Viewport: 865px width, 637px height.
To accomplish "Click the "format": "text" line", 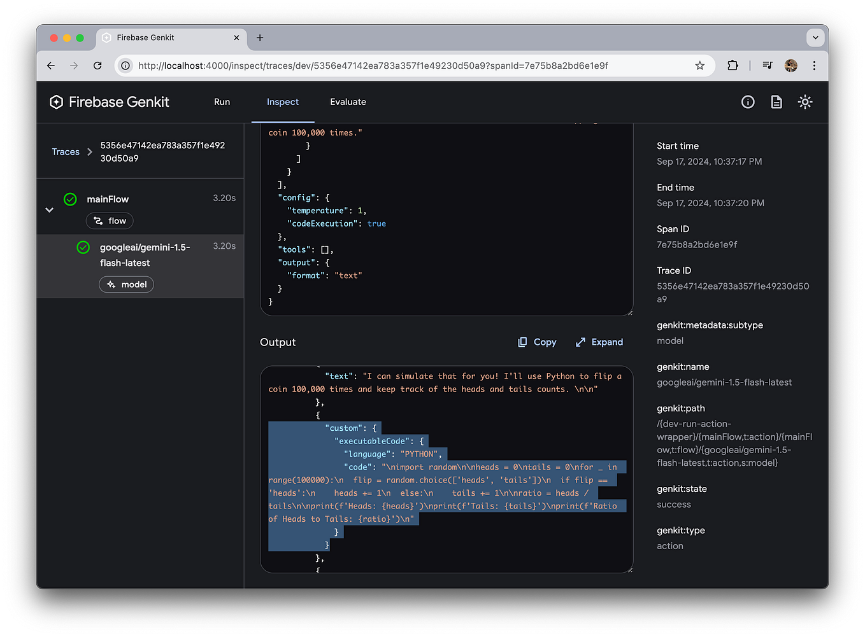I will tap(324, 276).
